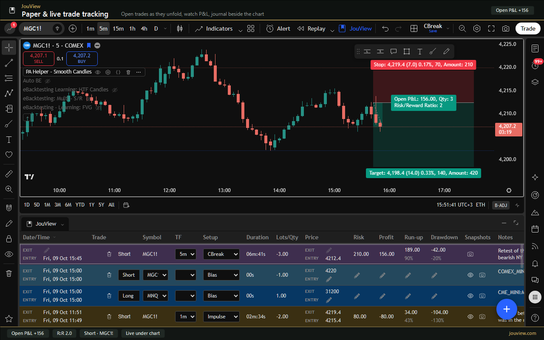Show the Auto BE indicator

tap(48, 81)
